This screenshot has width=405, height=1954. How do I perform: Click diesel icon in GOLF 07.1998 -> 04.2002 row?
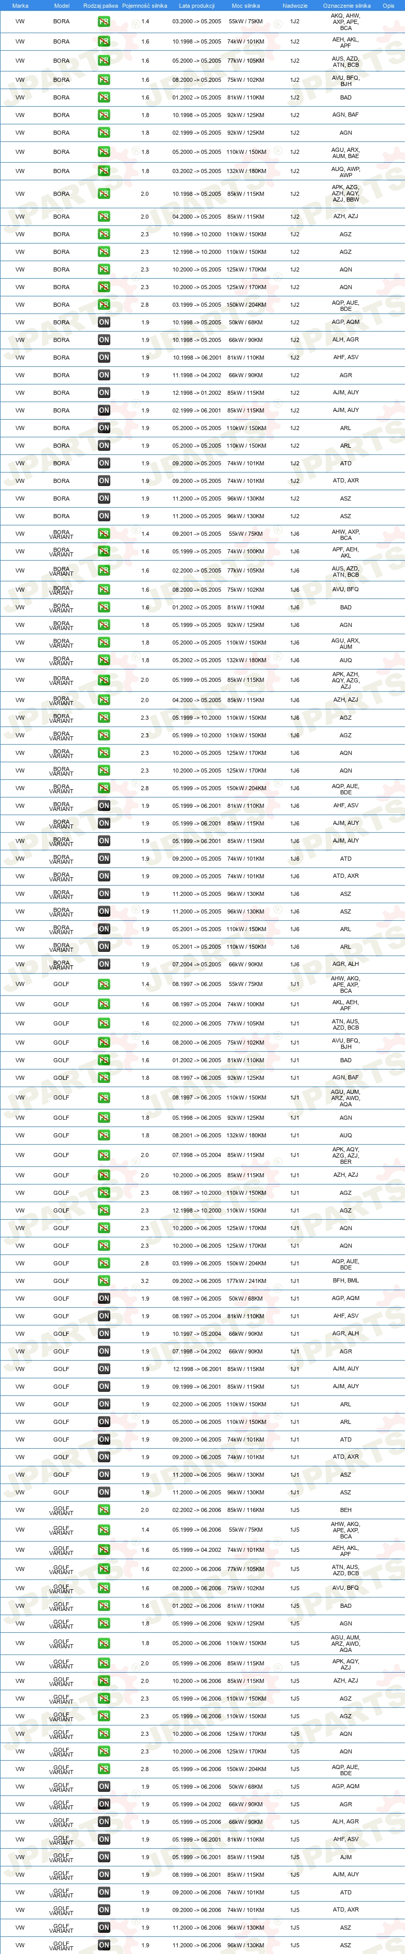pyautogui.click(x=104, y=1352)
